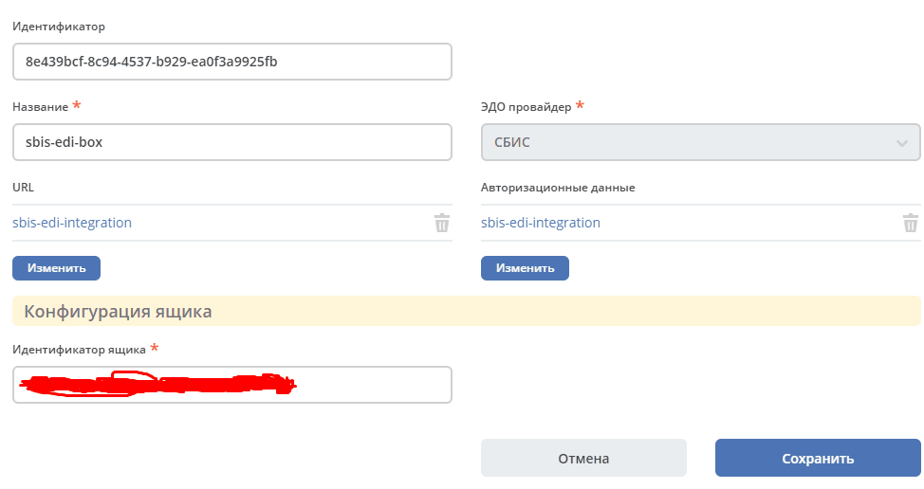Viewport: 924px width, 489px height.
Task: Click the Идентификатор ящика label
Action: (x=79, y=350)
